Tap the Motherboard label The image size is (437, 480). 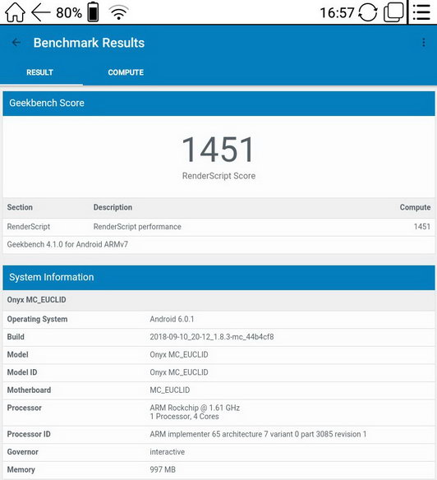click(29, 390)
